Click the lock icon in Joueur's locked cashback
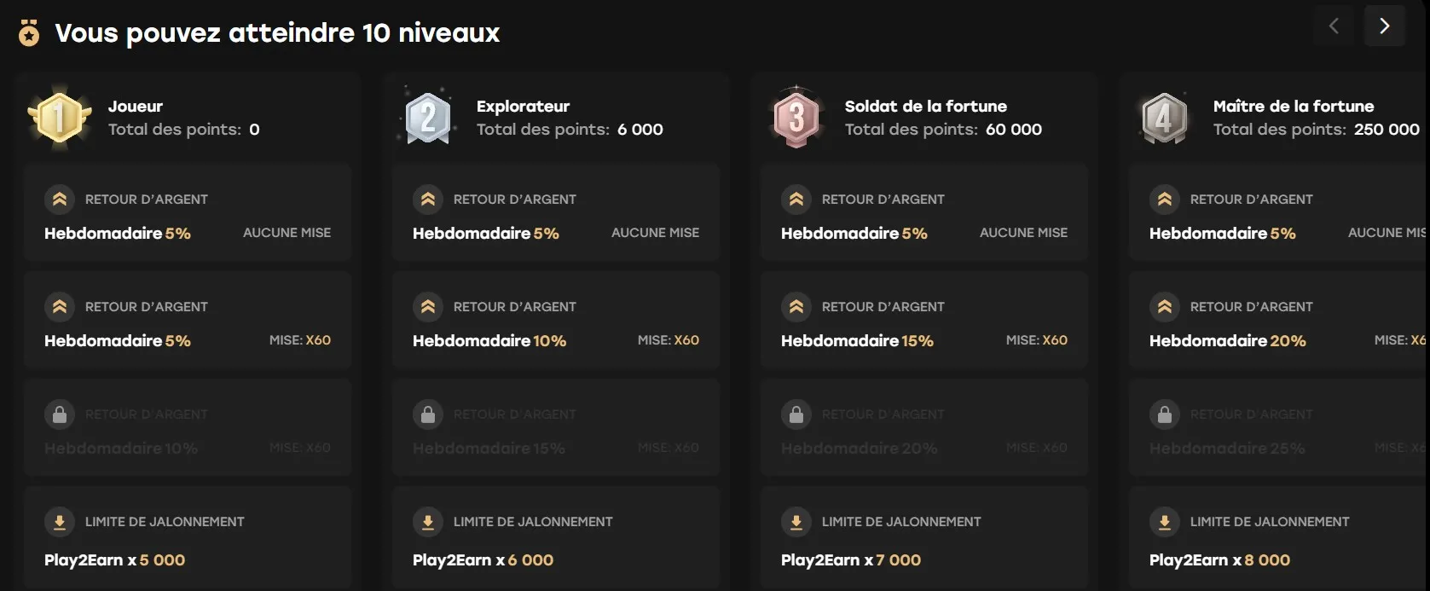Screen dimensions: 1430x591 pyautogui.click(x=60, y=414)
